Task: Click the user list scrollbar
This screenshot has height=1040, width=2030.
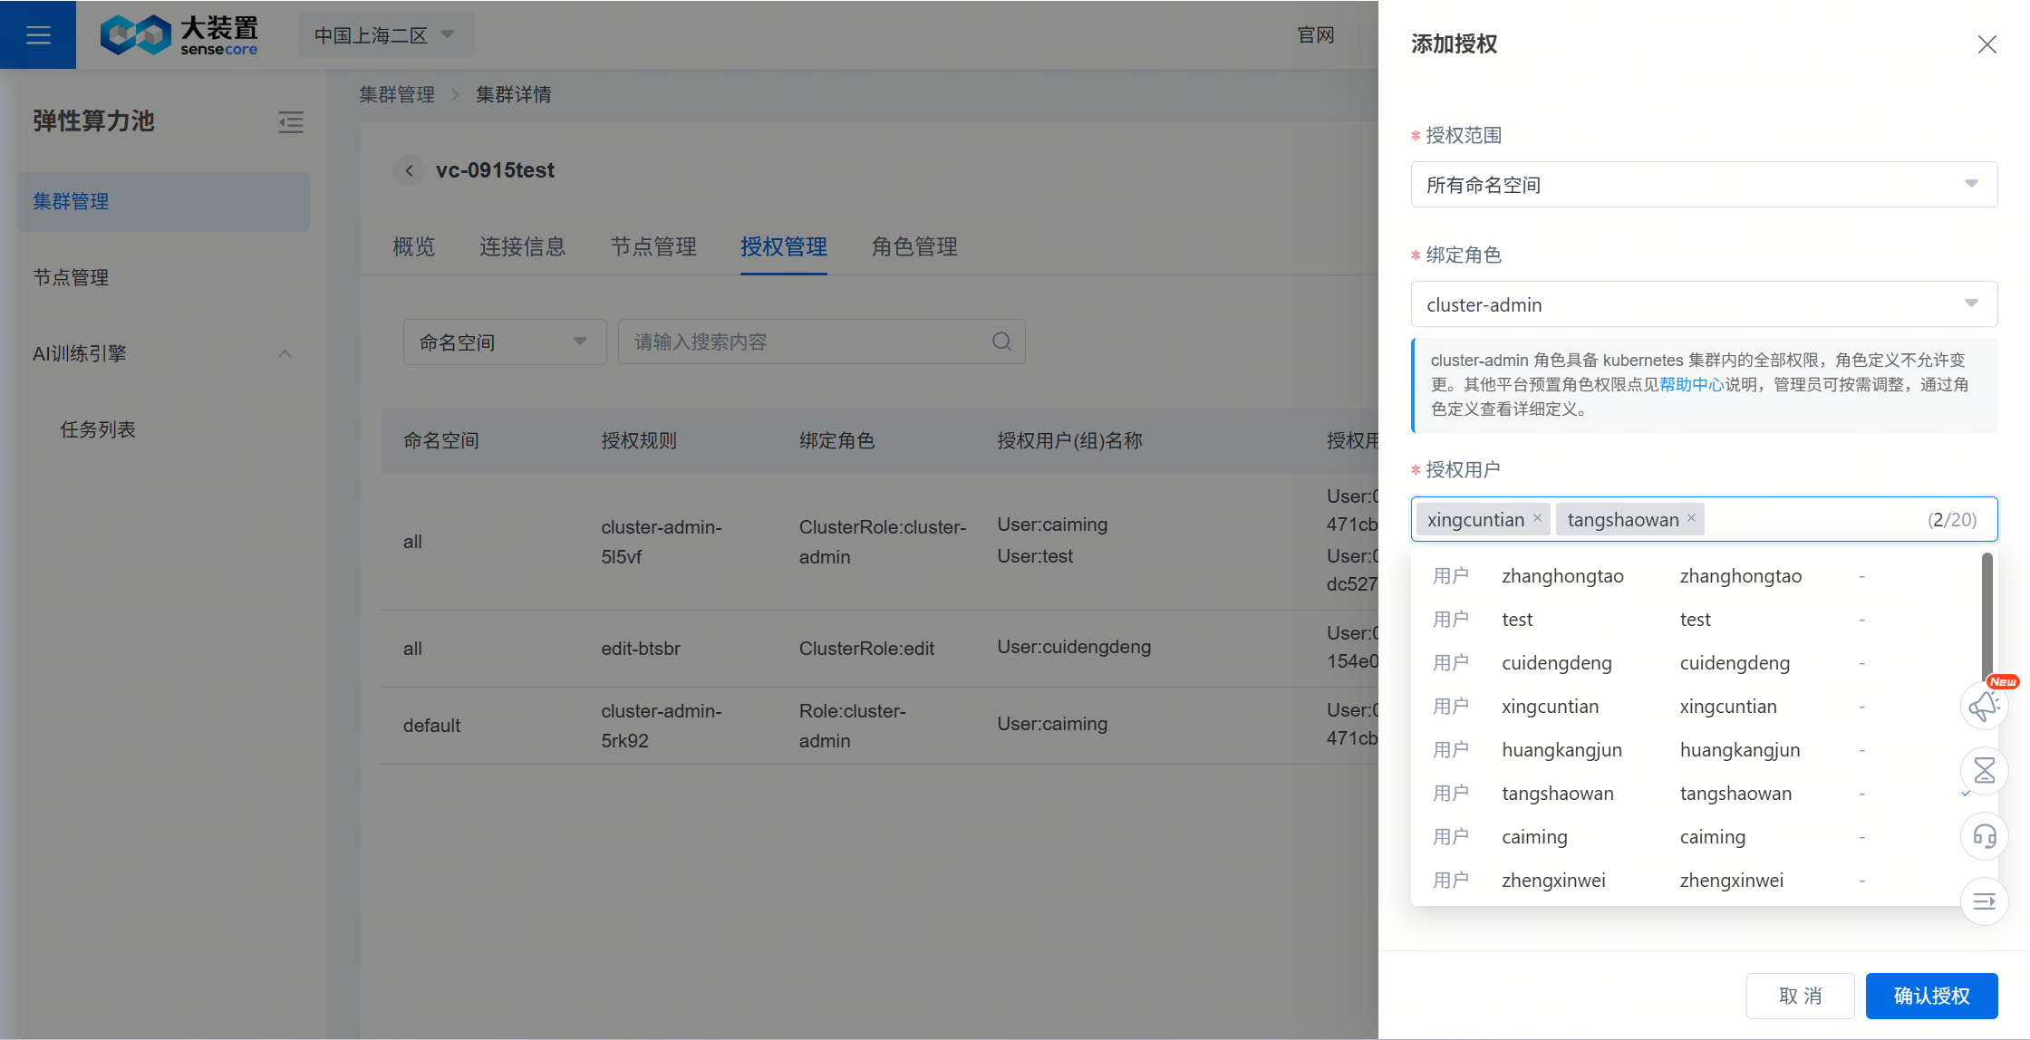Action: pos(1986,616)
